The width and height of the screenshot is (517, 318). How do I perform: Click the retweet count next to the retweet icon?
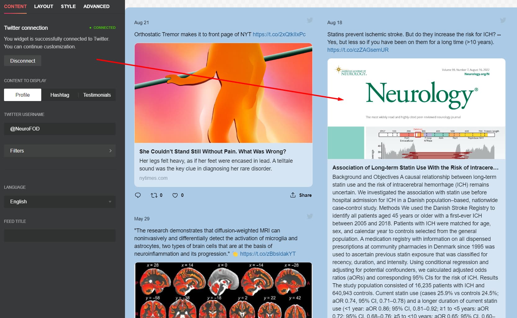161,195
